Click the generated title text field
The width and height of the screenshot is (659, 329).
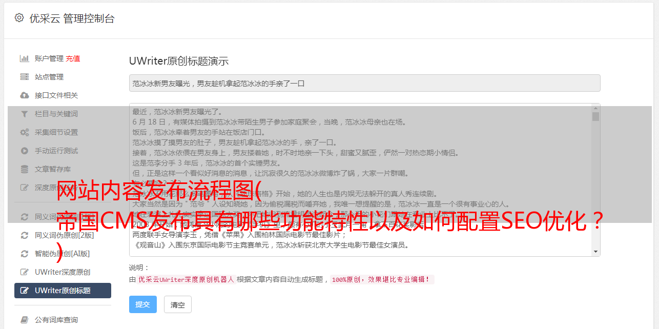pyautogui.click(x=364, y=83)
